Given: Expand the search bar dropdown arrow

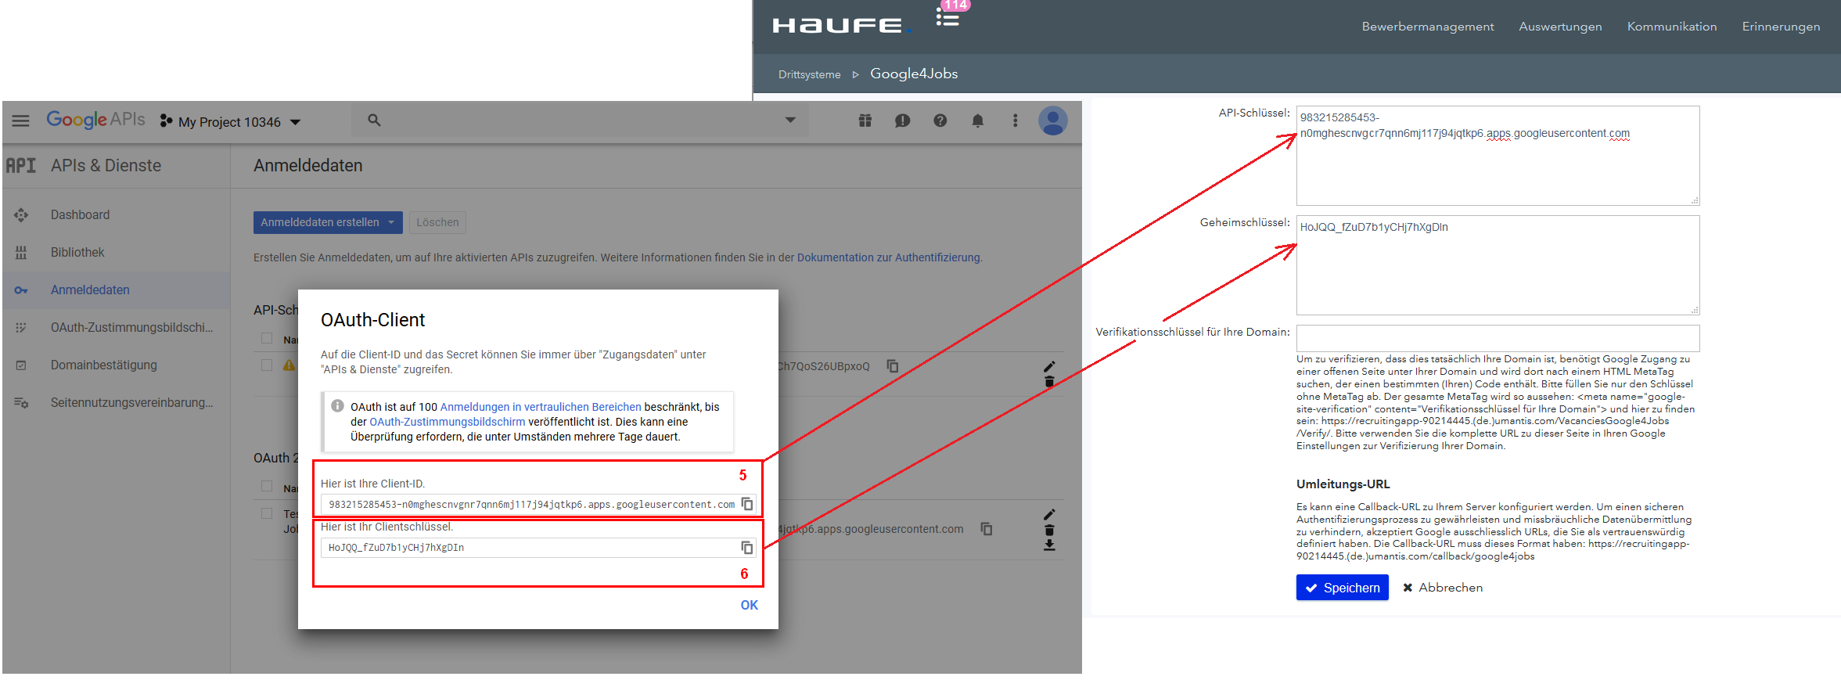Looking at the screenshot, I should 790,121.
